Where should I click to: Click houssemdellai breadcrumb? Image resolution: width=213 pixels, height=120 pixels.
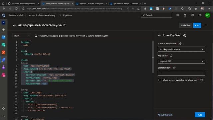16,15
